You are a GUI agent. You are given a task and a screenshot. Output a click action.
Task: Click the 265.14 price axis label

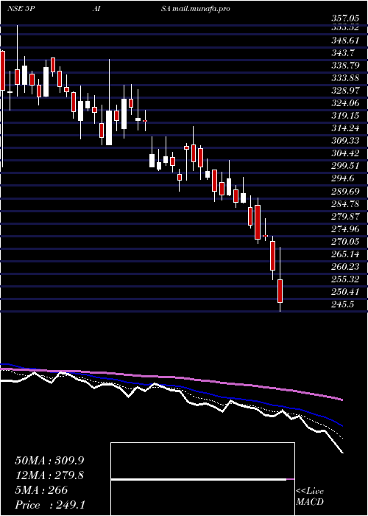(x=344, y=254)
